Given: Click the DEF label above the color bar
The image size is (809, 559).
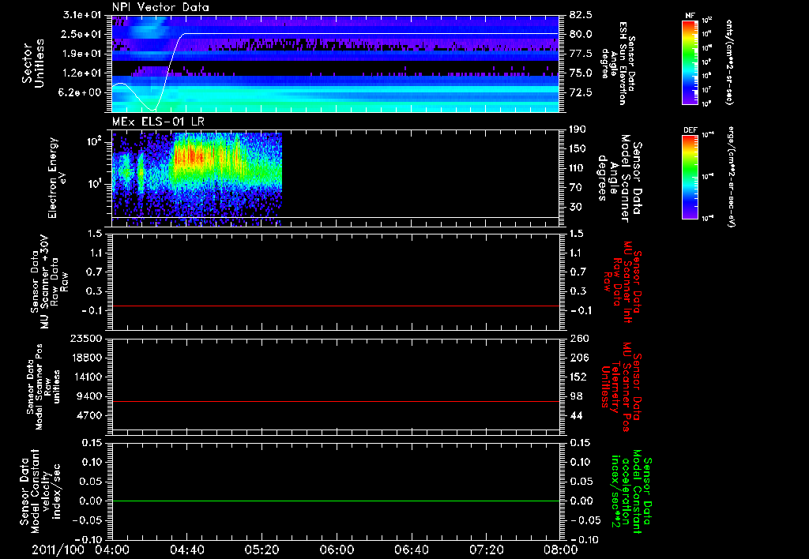Looking at the screenshot, I should coord(690,130).
